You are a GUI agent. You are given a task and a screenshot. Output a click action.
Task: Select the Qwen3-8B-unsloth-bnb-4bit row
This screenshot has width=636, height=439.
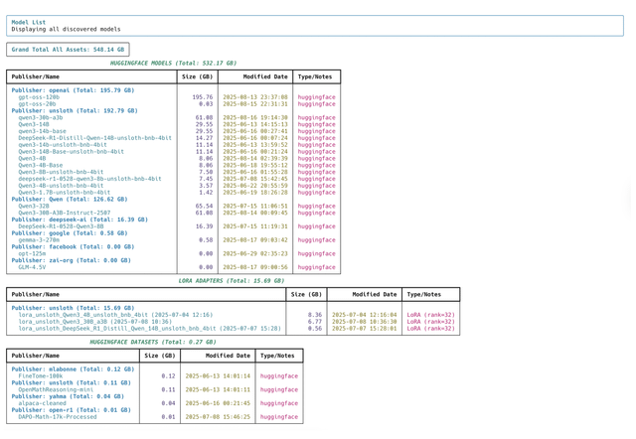click(x=173, y=172)
